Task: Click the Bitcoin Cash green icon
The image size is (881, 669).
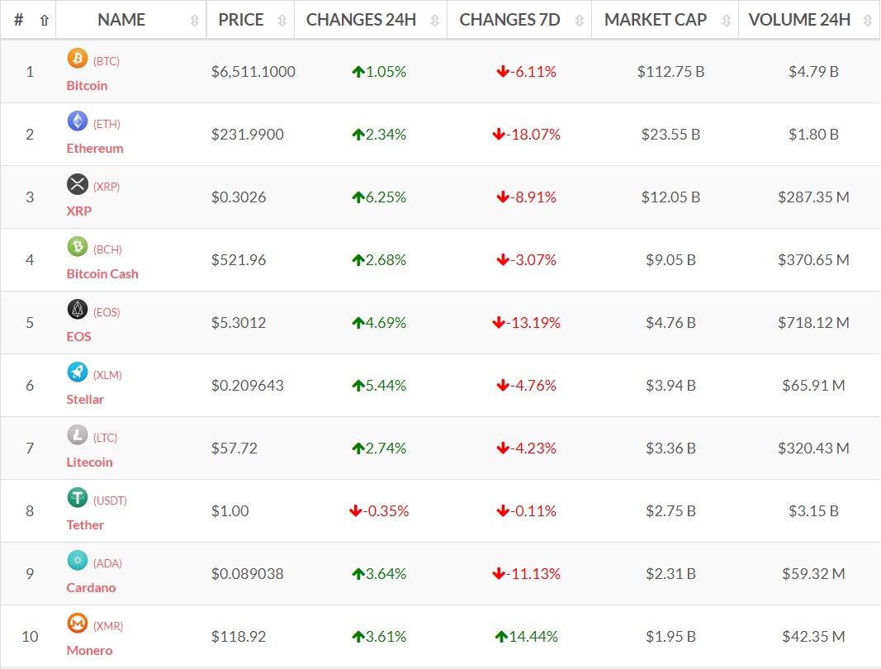Action: [x=78, y=246]
